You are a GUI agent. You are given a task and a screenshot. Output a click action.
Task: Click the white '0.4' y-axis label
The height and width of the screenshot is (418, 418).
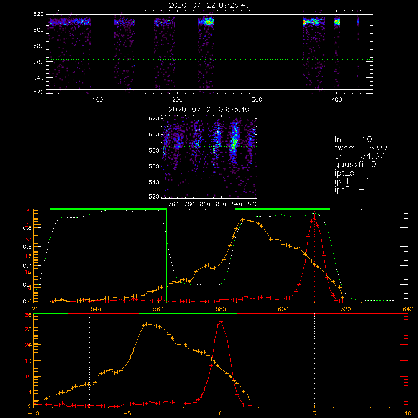[28, 266]
